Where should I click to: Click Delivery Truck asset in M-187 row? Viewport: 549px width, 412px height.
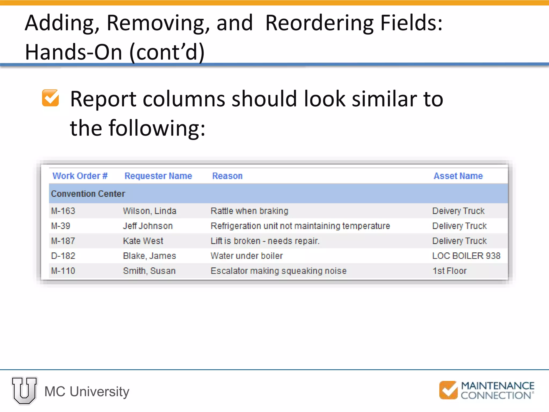(x=459, y=241)
